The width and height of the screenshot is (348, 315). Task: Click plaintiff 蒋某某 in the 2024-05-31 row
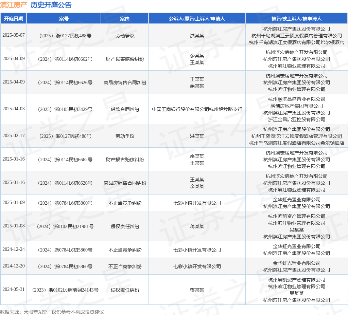tap(197, 290)
